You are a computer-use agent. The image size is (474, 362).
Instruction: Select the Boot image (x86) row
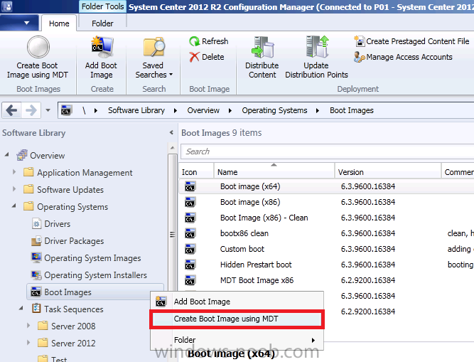tap(326, 202)
